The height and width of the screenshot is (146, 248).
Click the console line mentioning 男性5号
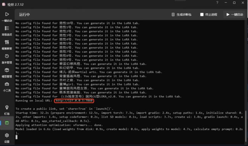tap(77, 43)
